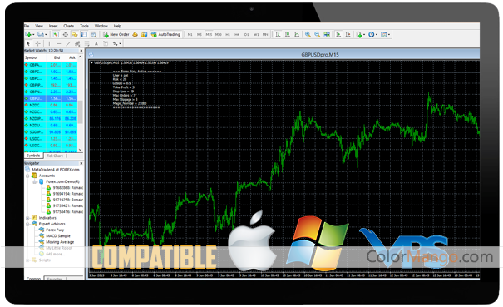Select the Bar Chart display icon
This screenshot has height=307, width=503.
[279, 34]
